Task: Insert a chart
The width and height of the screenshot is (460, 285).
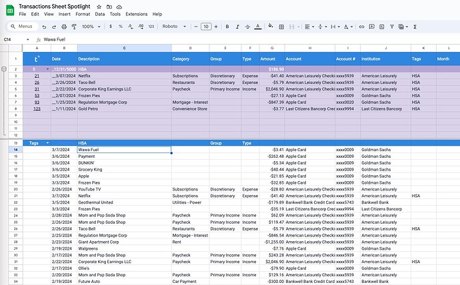Action: coord(382,27)
